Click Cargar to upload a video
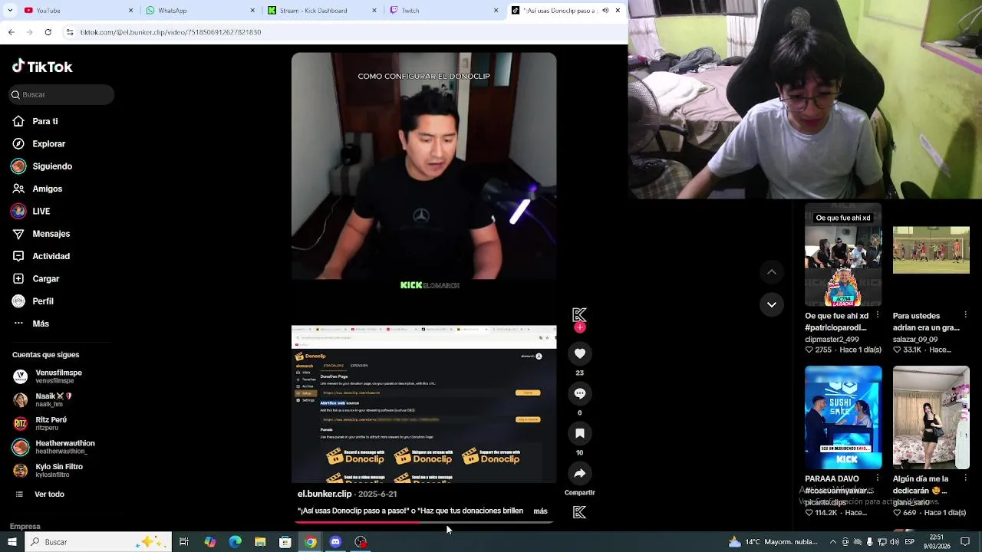 coord(36,278)
